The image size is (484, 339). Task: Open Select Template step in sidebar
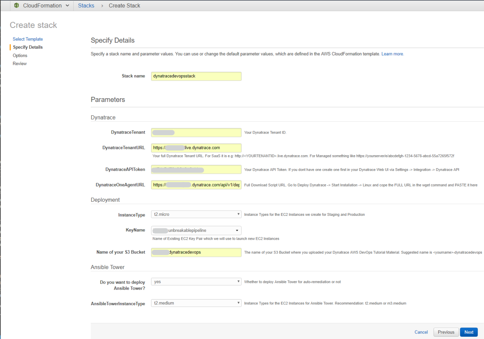click(28, 39)
